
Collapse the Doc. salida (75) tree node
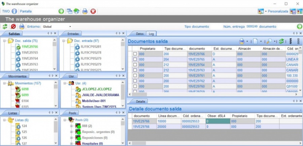[x=4, y=41]
